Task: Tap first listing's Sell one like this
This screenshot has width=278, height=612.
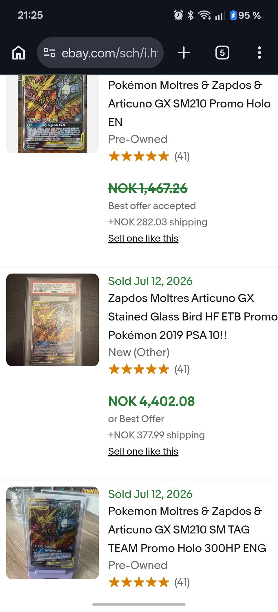Action: [143, 238]
